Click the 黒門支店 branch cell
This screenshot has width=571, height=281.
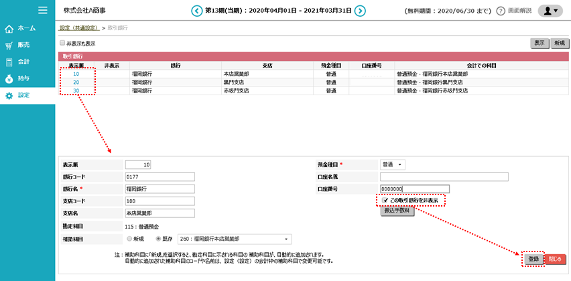[267, 82]
